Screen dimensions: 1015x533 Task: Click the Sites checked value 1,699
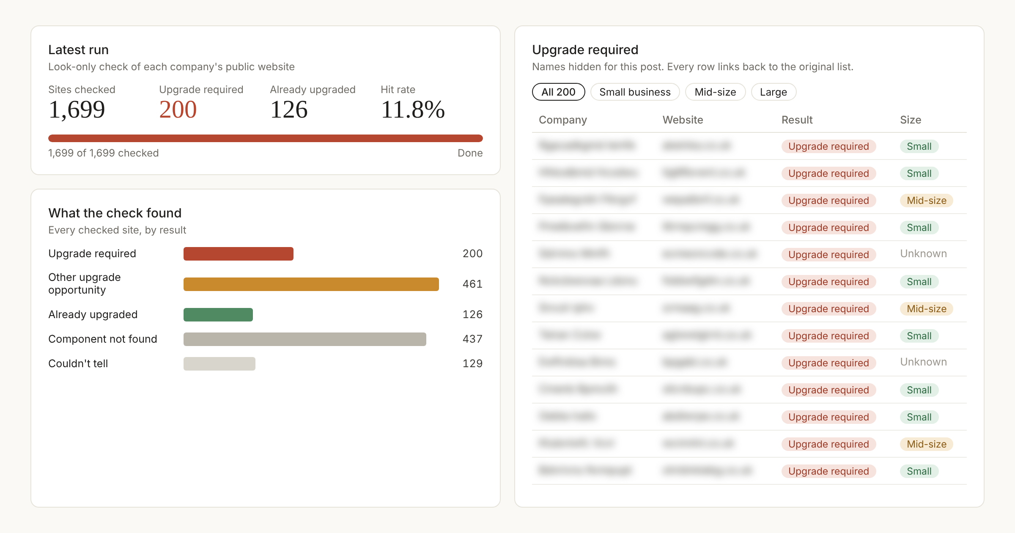(x=77, y=110)
